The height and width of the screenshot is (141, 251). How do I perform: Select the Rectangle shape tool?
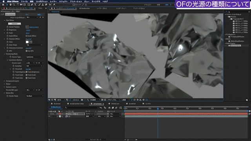click(29, 5)
